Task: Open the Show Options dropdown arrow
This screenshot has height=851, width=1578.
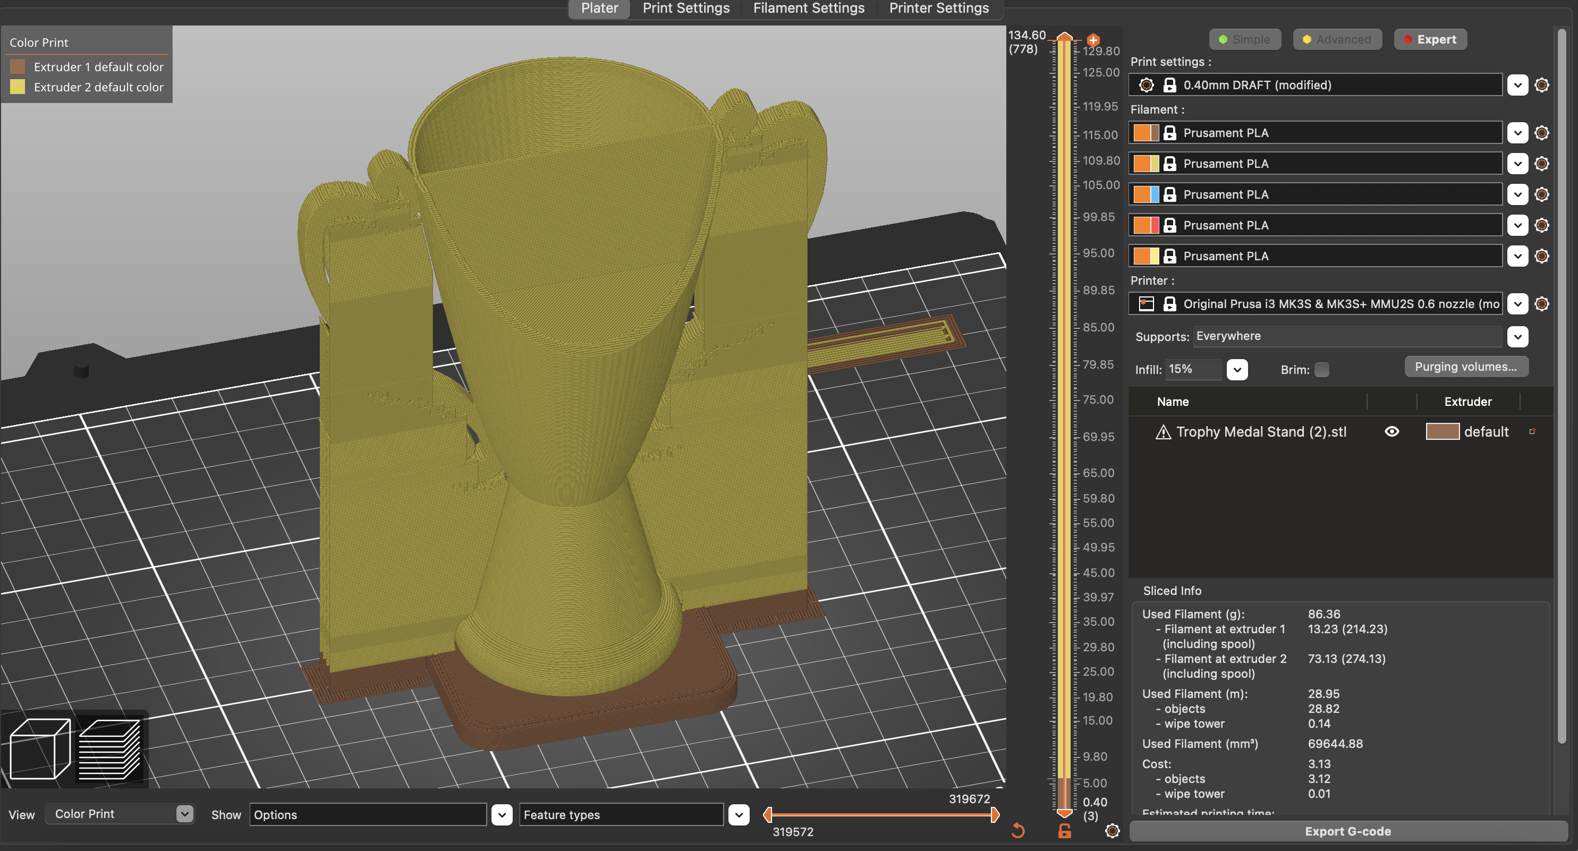Action: tap(502, 814)
